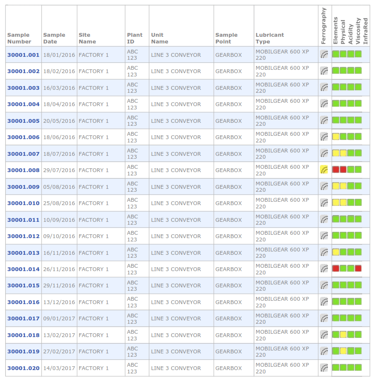Click yellow Elements status for sample 30001.010
This screenshot has width=378, height=383.
[x=336, y=203]
